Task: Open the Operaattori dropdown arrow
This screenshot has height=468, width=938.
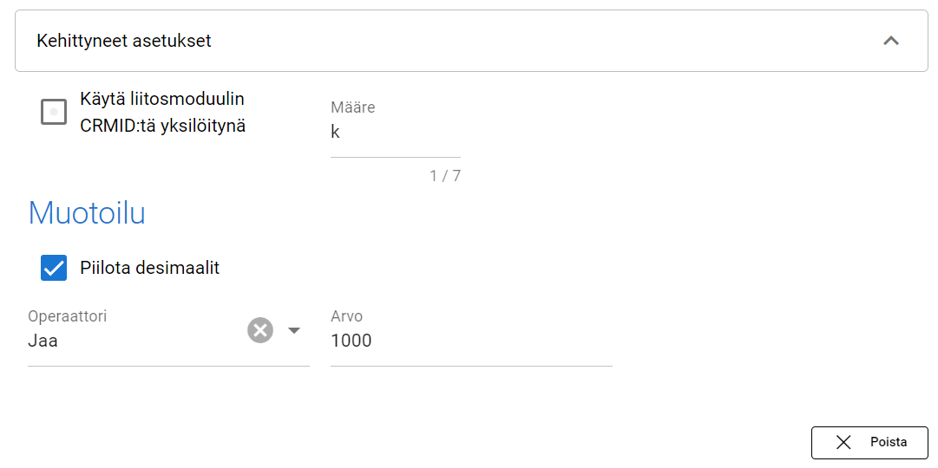Action: (x=294, y=330)
